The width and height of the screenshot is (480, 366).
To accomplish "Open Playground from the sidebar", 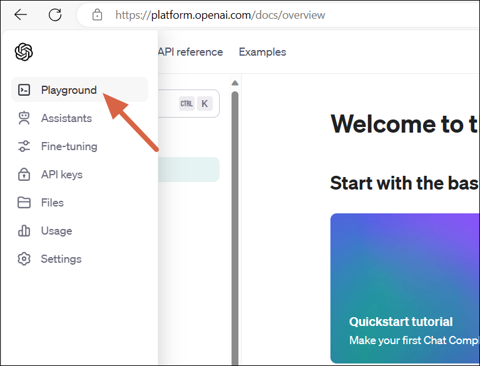I will pos(79,89).
